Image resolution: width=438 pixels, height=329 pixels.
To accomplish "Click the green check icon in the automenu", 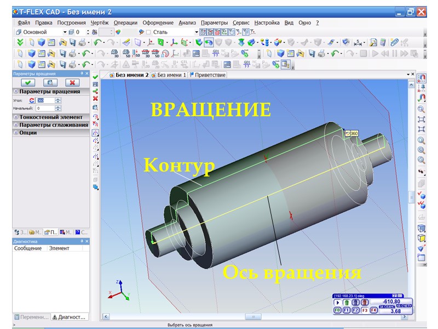I will click(x=95, y=77).
